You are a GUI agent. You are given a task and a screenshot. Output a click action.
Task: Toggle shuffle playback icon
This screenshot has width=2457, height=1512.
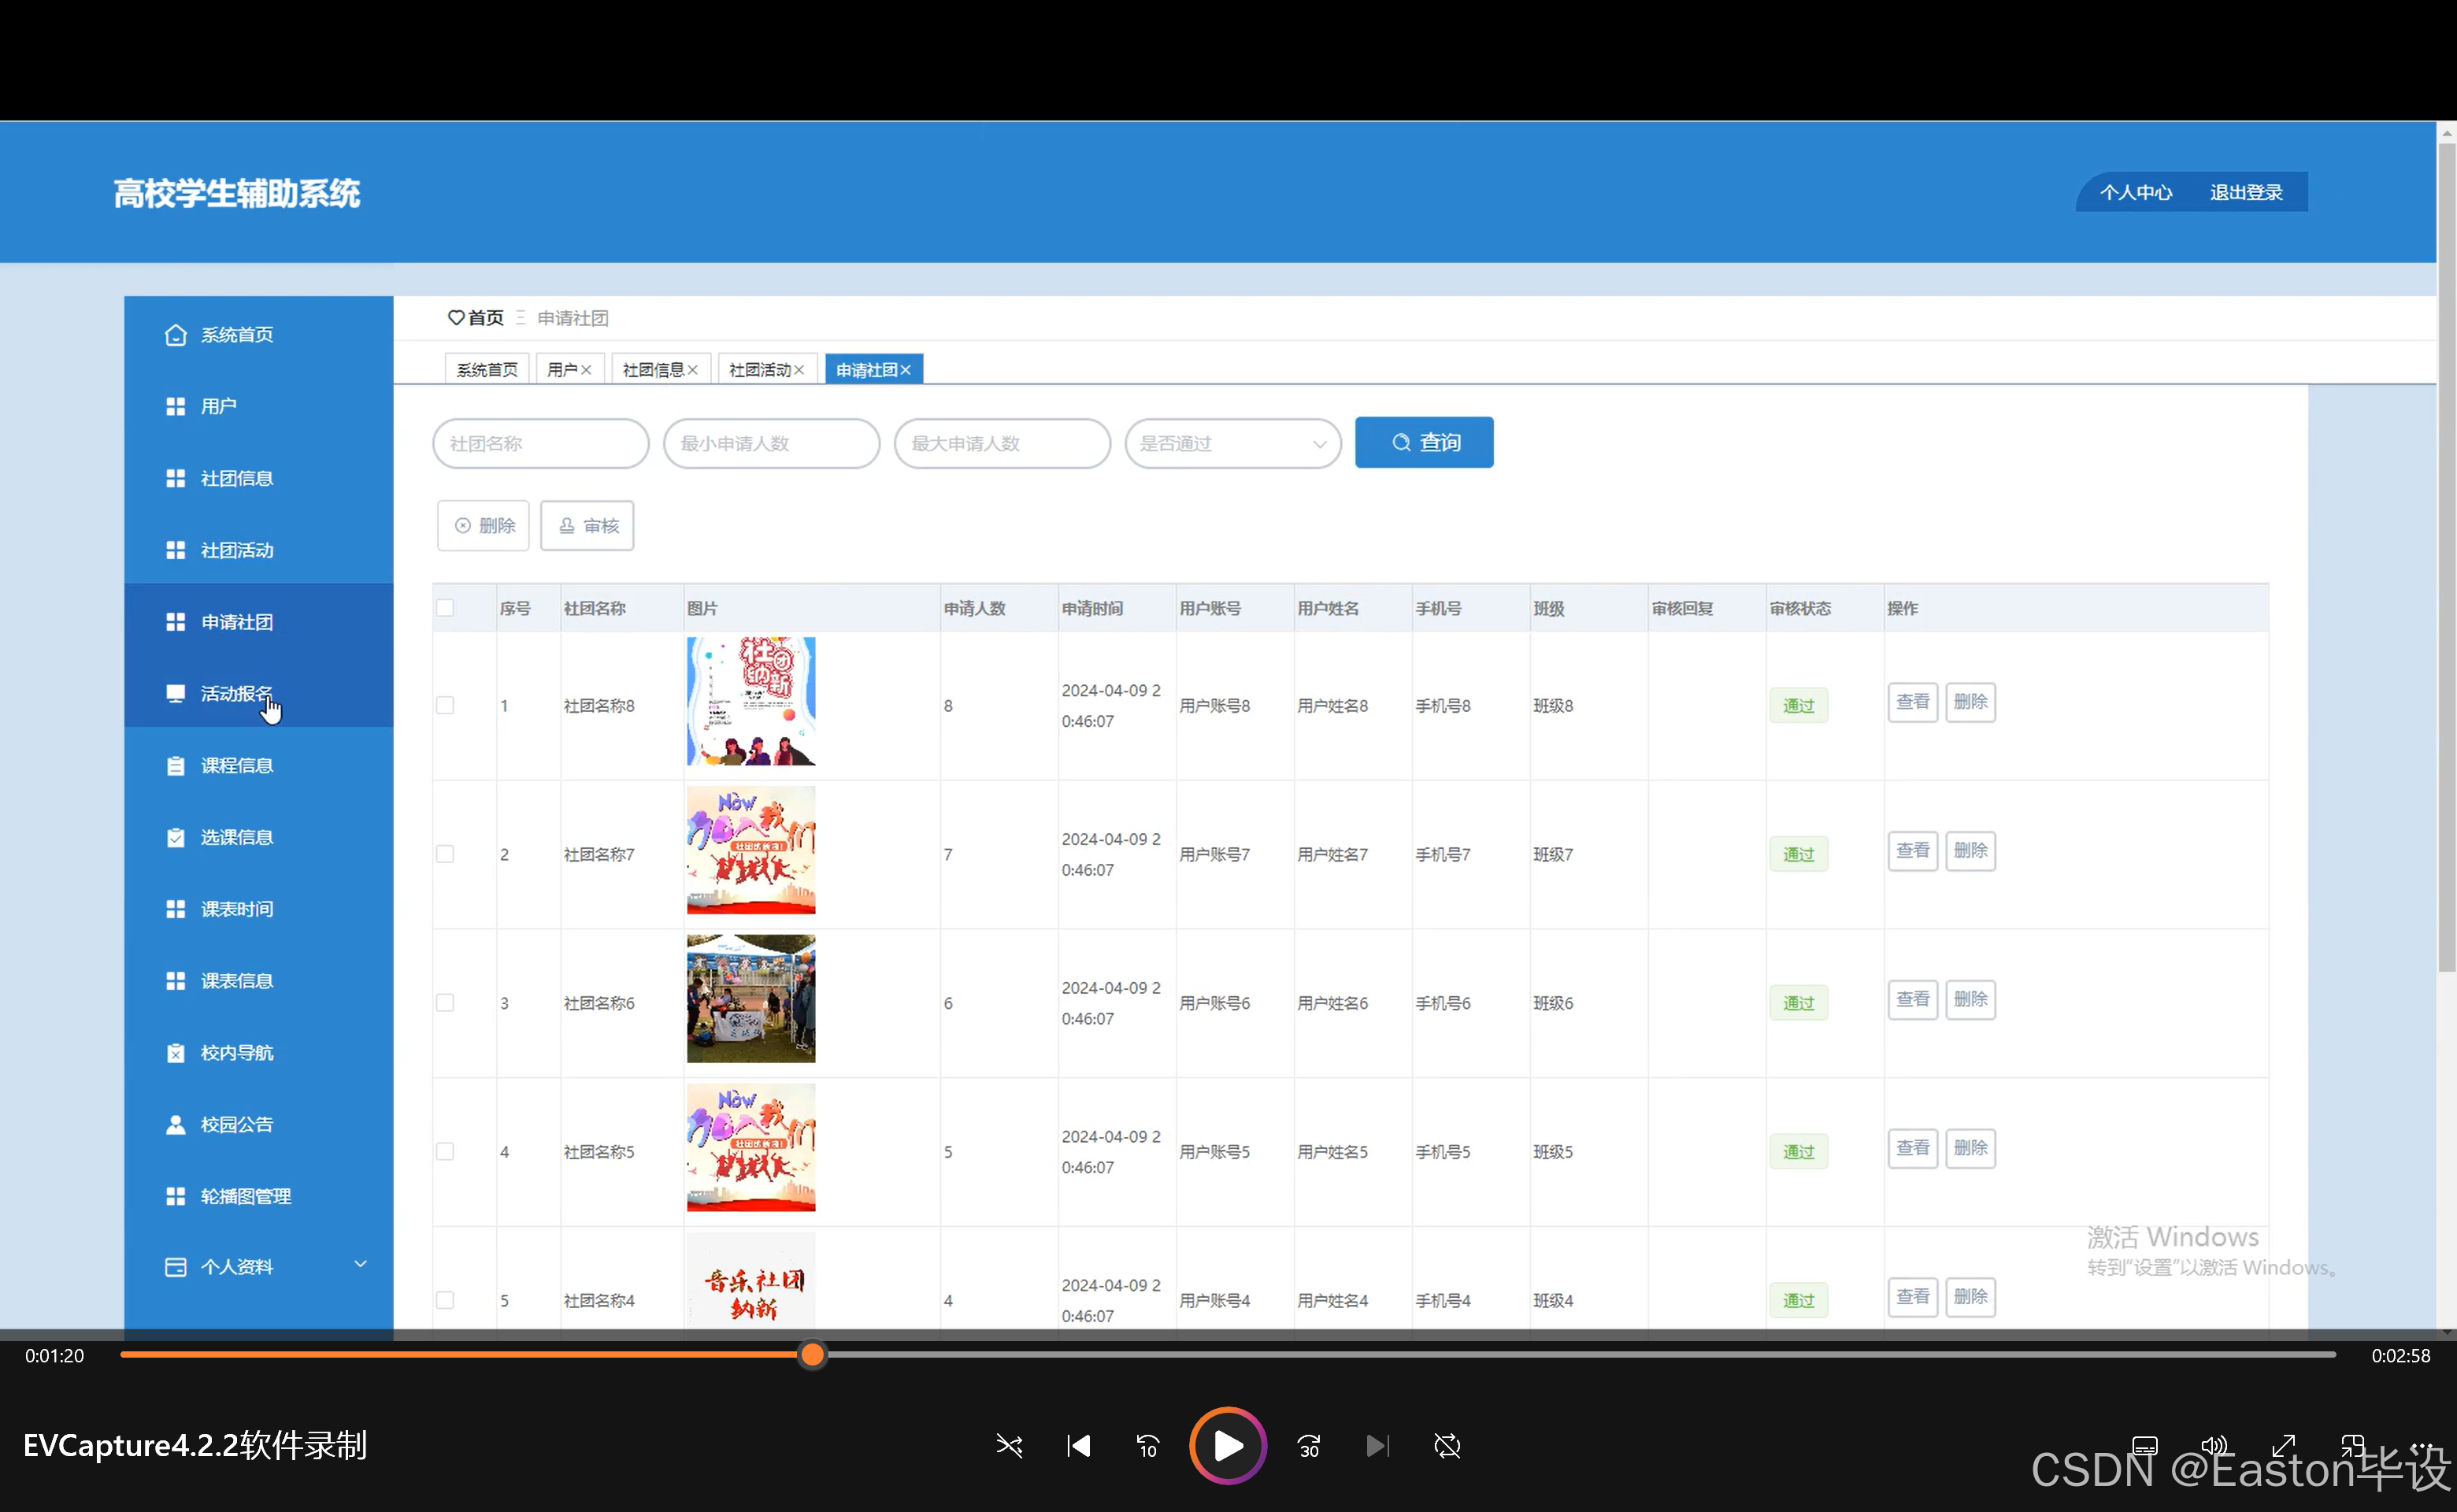click(x=1009, y=1446)
